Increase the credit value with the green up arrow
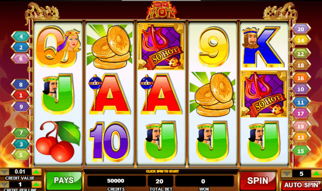Screen dimensions: 322x191 pos(37,172)
